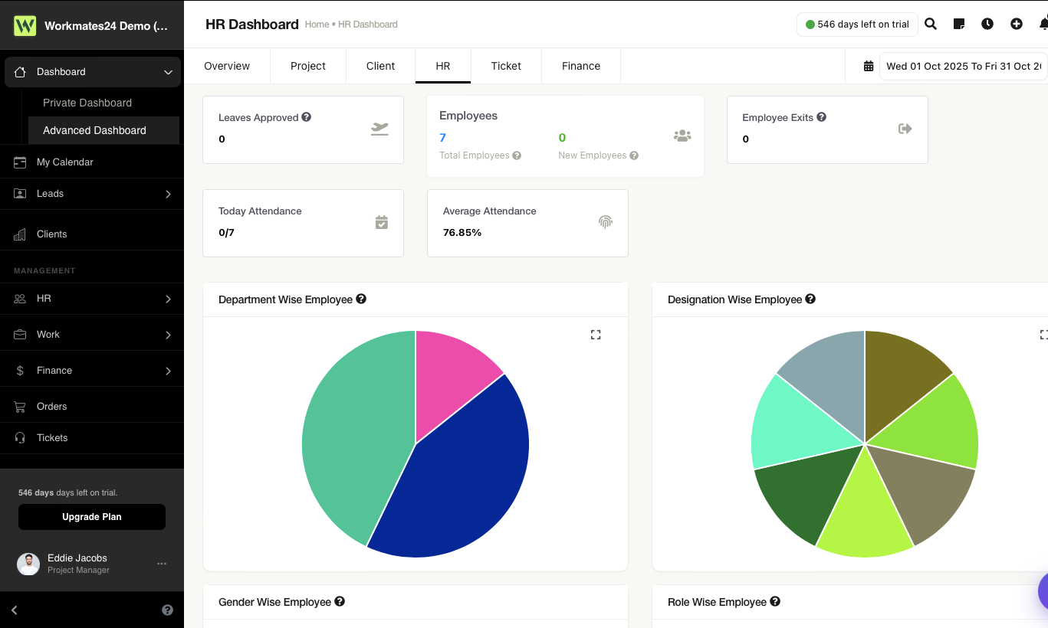Click calendar icon beside date range
1048x628 pixels.
tap(869, 66)
